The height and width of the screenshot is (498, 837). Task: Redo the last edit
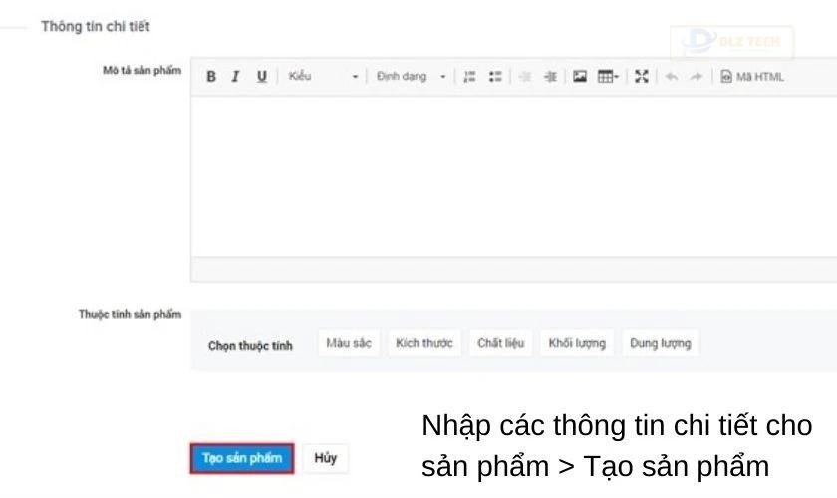pos(697,77)
